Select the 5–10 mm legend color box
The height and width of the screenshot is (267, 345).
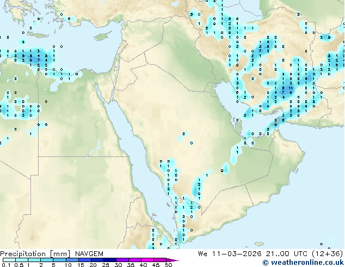tap(59, 260)
